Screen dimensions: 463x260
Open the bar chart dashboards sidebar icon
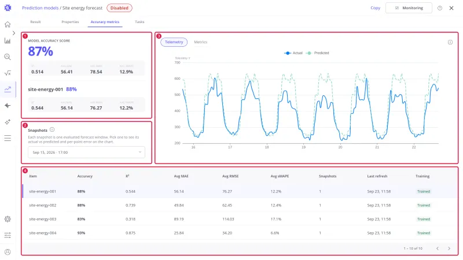8,40
